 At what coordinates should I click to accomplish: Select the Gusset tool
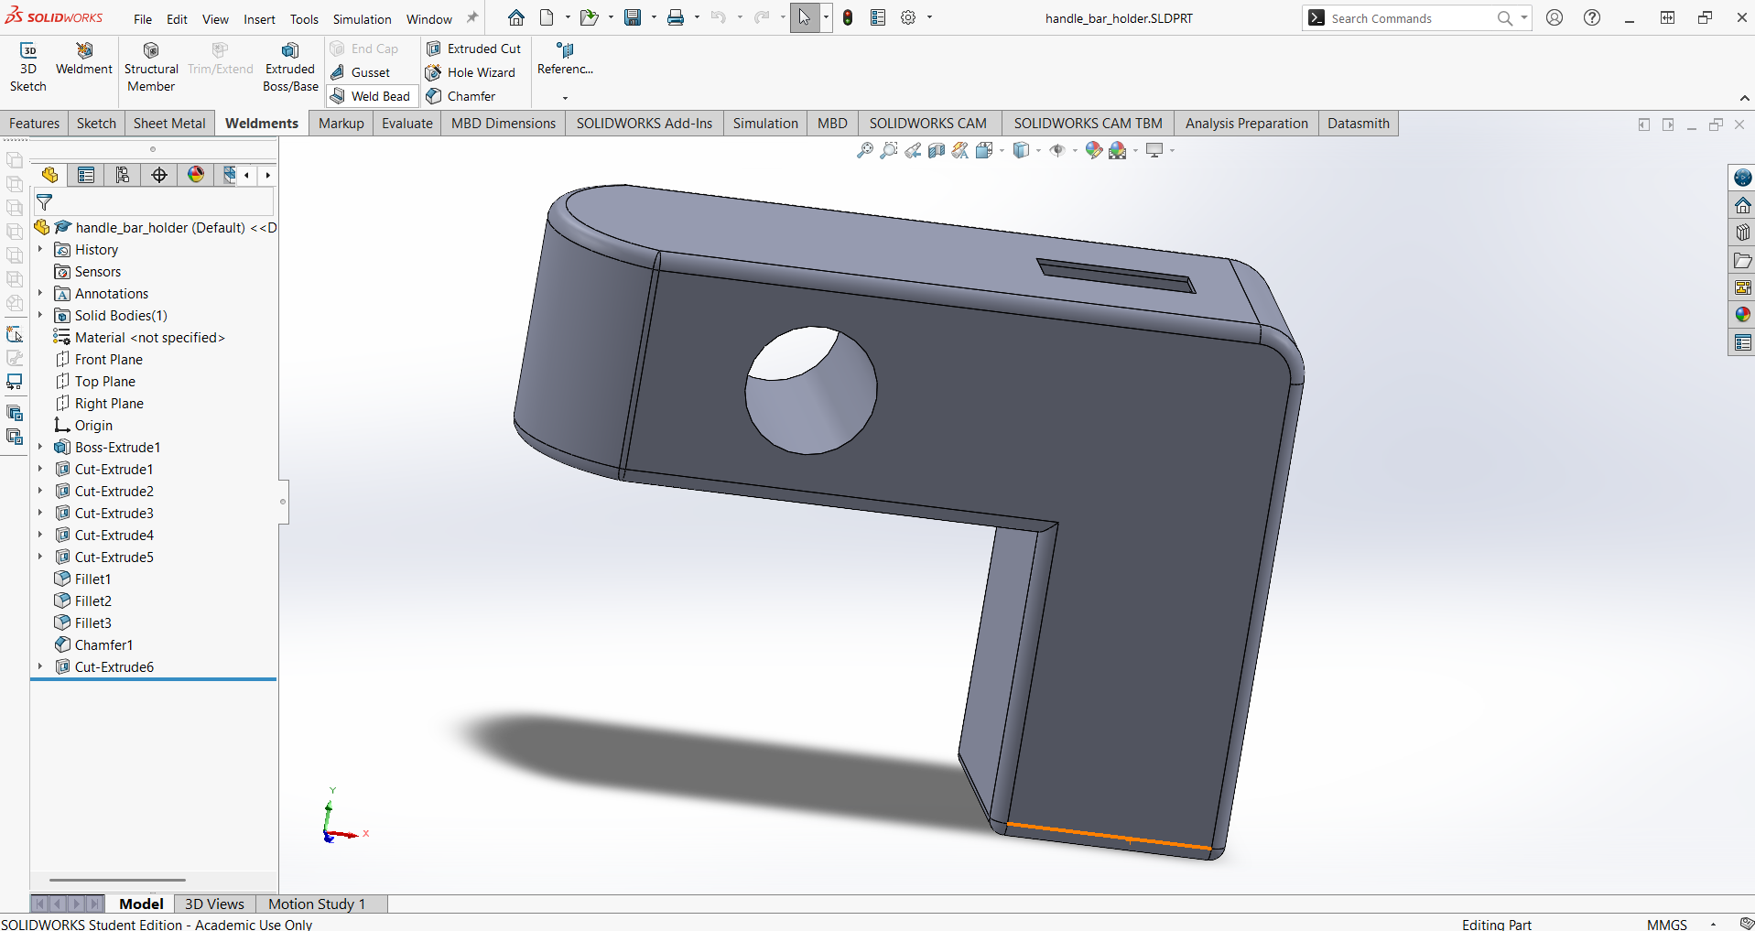pos(362,72)
